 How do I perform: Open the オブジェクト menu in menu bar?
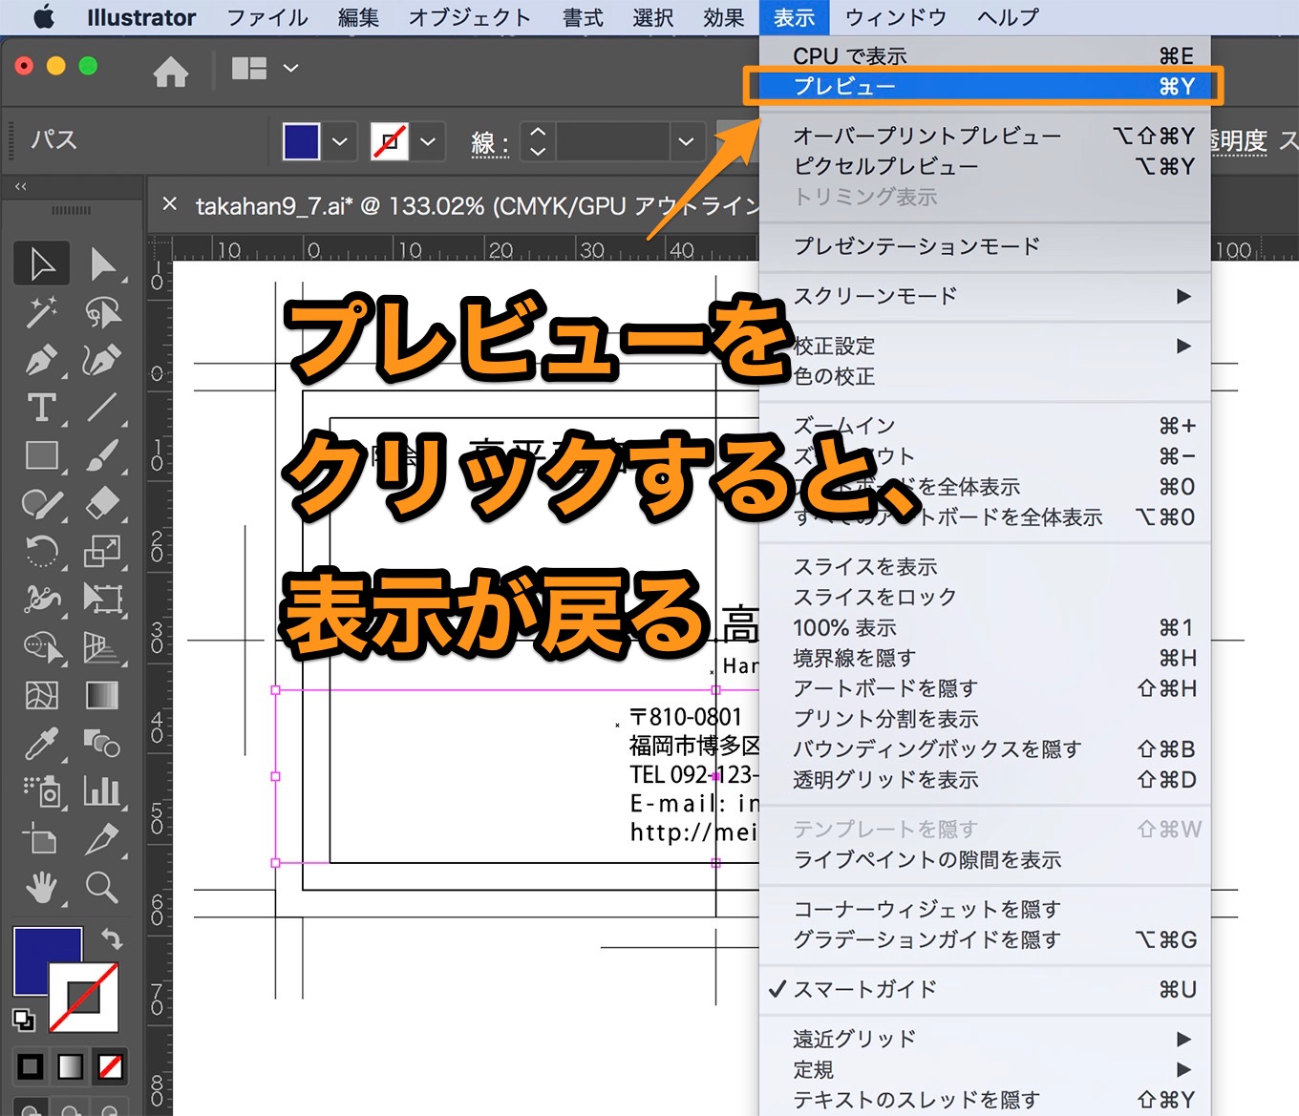pos(470,17)
